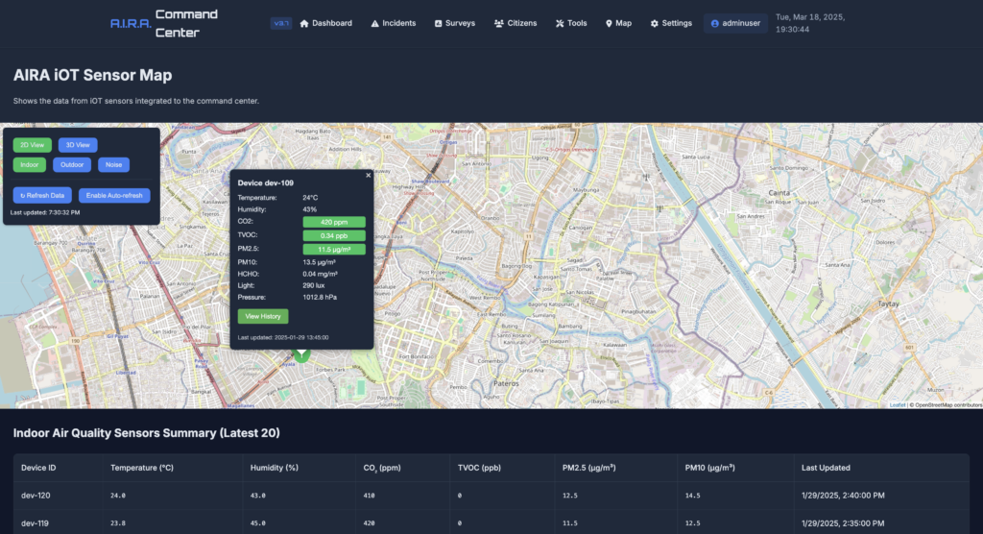
Task: Click the Citizens people icon
Action: 499,23
